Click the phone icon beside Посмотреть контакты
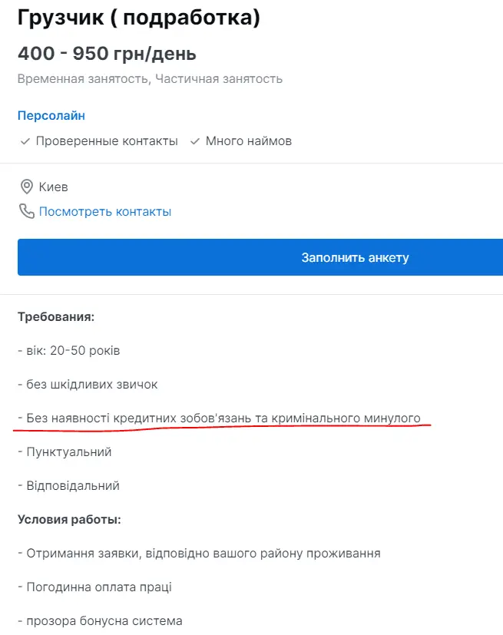Viewport: 503px width, 635px height. click(x=27, y=211)
